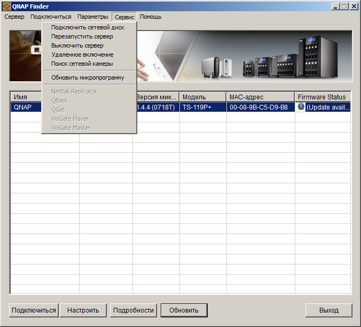This screenshot has height=327, width=361.
Task: Sort by the Модель column header
Action: tap(202, 97)
